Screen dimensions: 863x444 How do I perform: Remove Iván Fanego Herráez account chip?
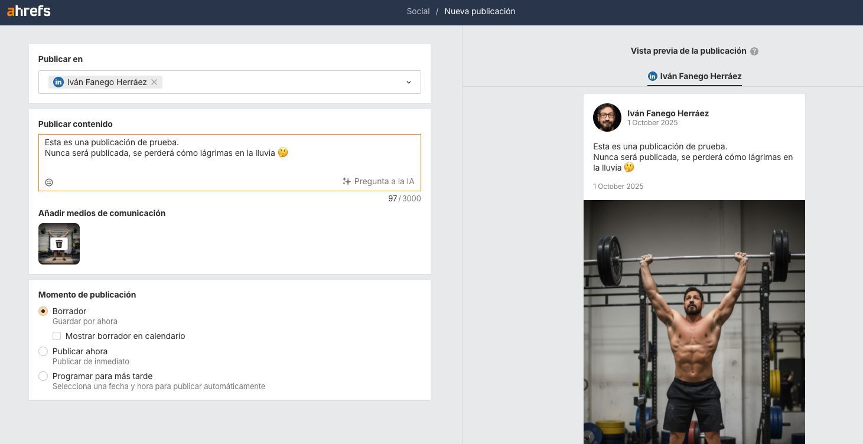click(154, 82)
